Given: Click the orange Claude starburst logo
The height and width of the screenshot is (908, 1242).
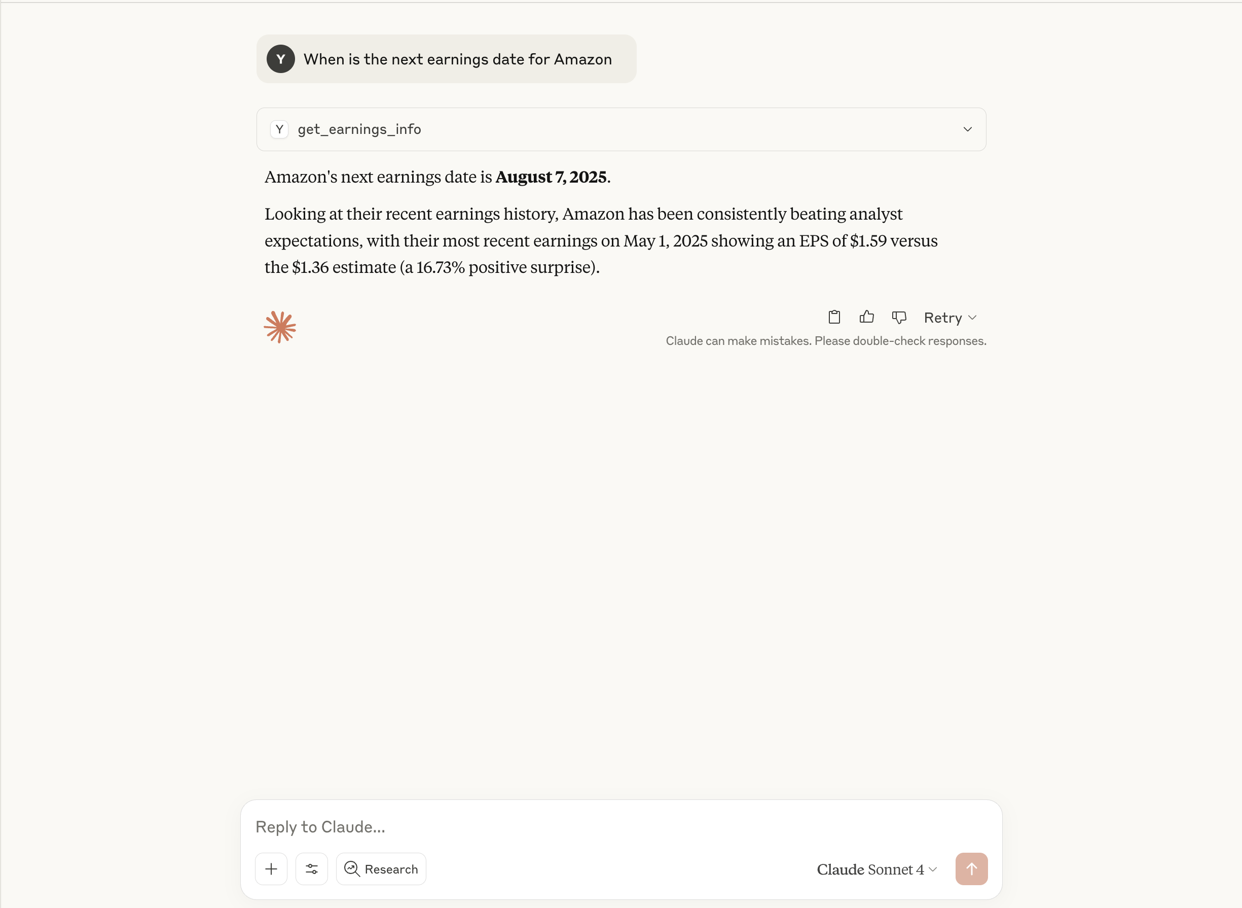Looking at the screenshot, I should click(280, 328).
